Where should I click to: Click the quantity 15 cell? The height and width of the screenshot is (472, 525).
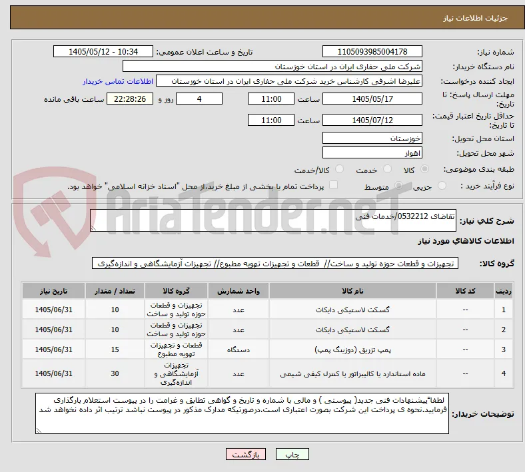115,350
